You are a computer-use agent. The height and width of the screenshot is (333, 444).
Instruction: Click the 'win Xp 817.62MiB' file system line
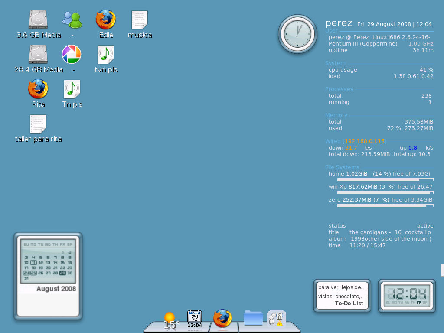tap(380, 187)
